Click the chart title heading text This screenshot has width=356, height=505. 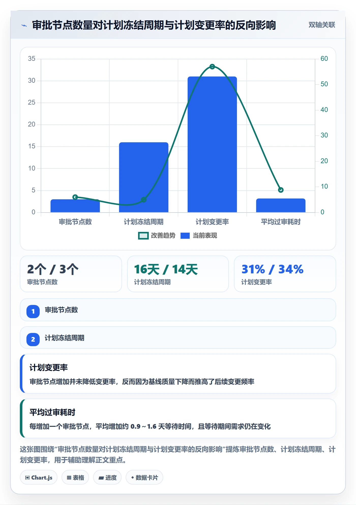(x=154, y=25)
